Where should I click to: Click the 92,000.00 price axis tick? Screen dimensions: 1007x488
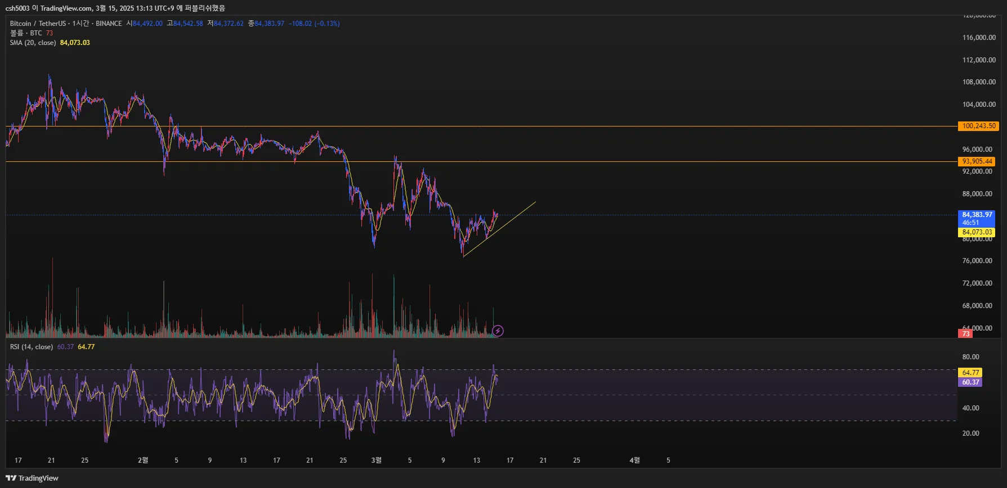click(977, 171)
